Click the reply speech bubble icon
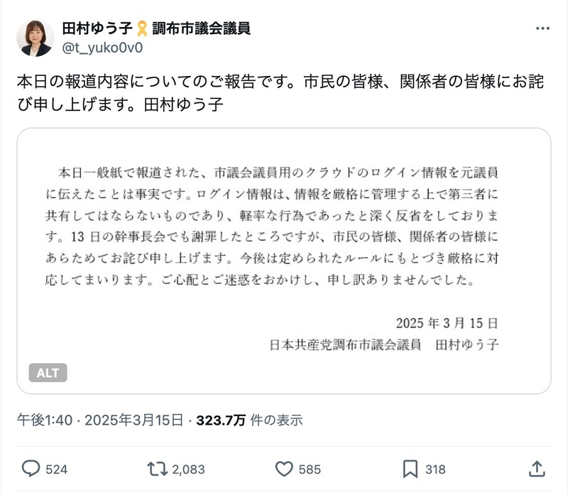Image resolution: width=568 pixels, height=495 pixels. coord(31,469)
